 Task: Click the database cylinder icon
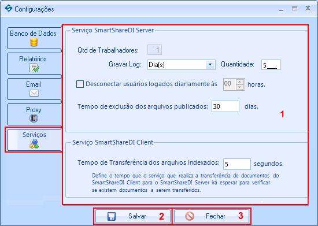coord(34,42)
